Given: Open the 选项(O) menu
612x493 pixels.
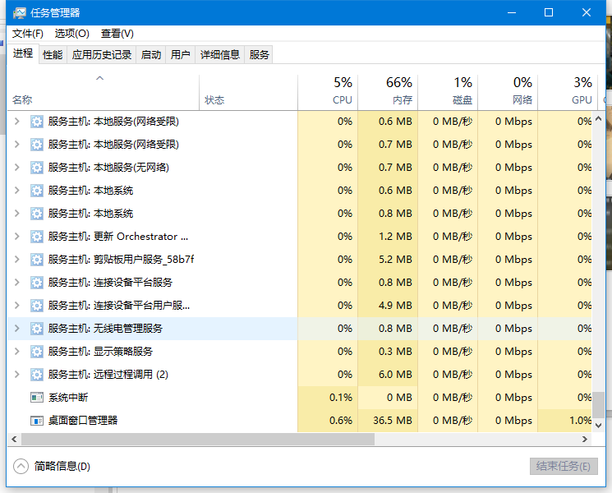Looking at the screenshot, I should click(71, 34).
